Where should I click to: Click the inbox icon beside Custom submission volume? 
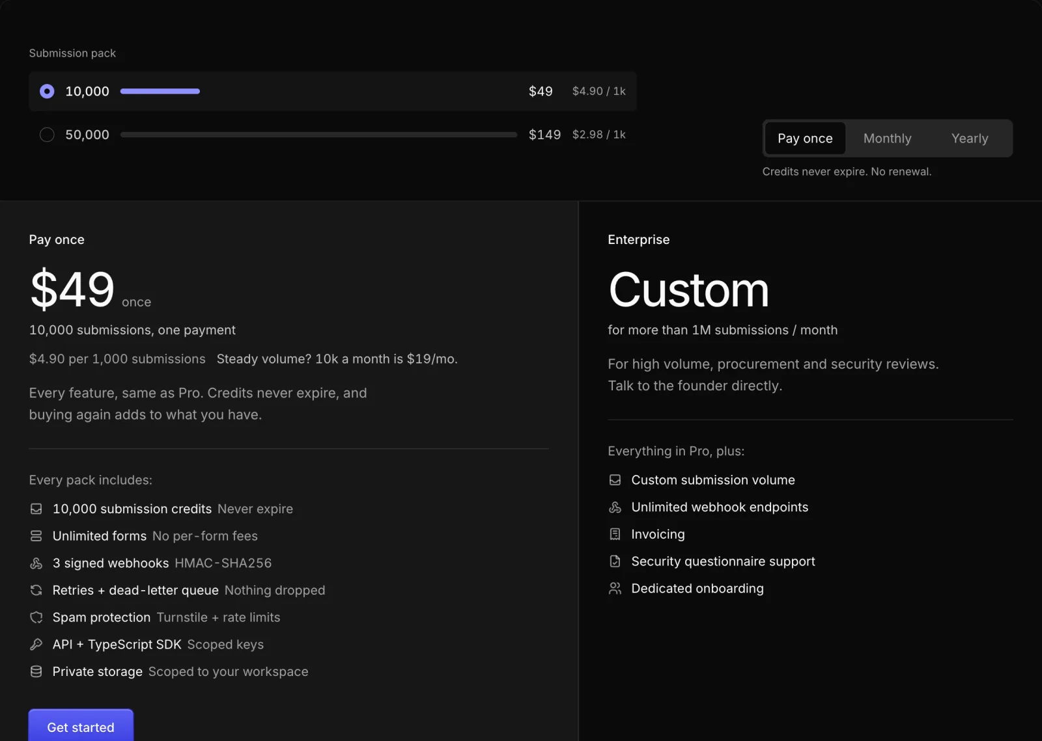(615, 480)
